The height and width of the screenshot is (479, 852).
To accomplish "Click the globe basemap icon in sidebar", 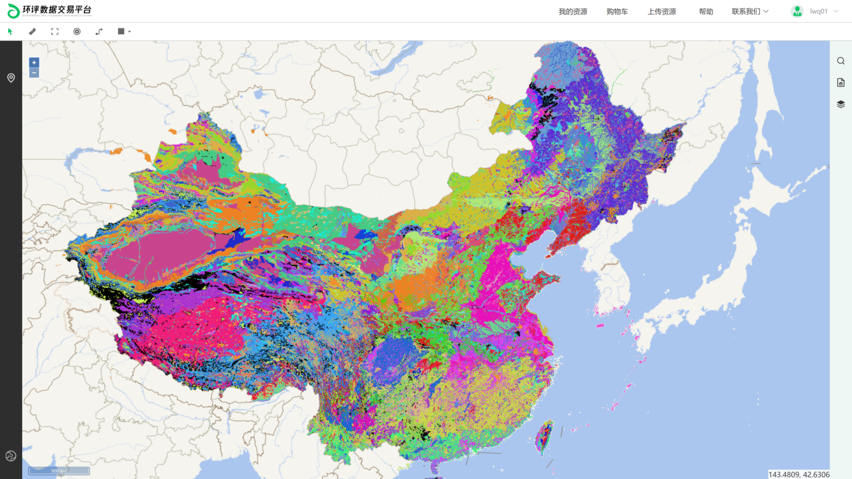I will point(11,456).
